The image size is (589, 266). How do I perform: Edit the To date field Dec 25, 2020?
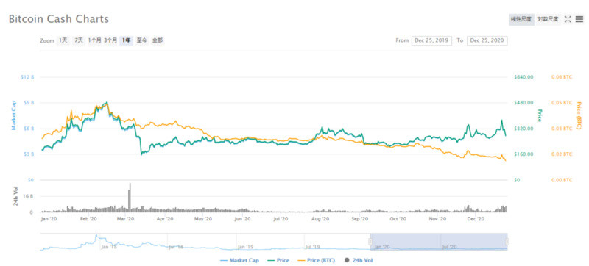[487, 40]
